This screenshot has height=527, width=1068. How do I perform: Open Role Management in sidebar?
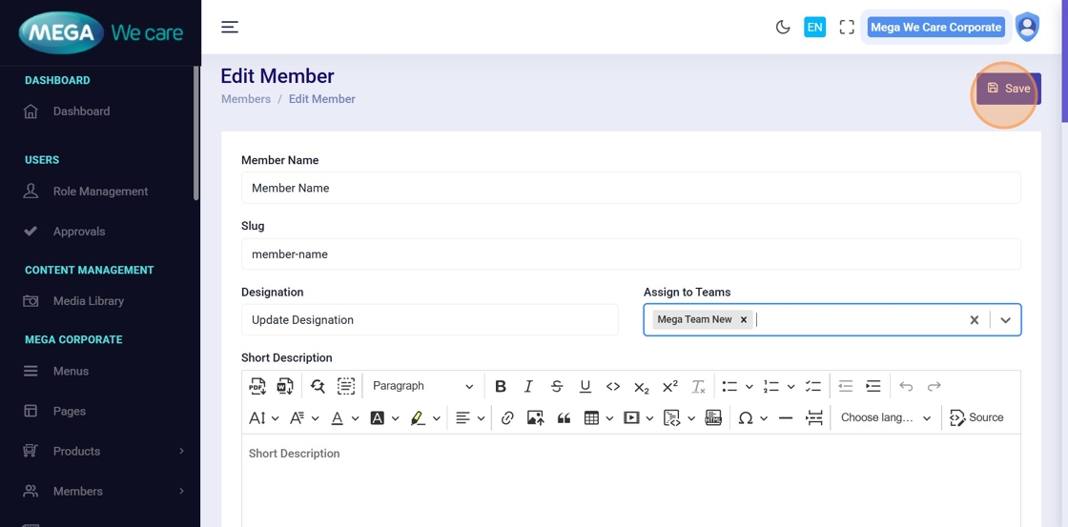click(x=100, y=192)
